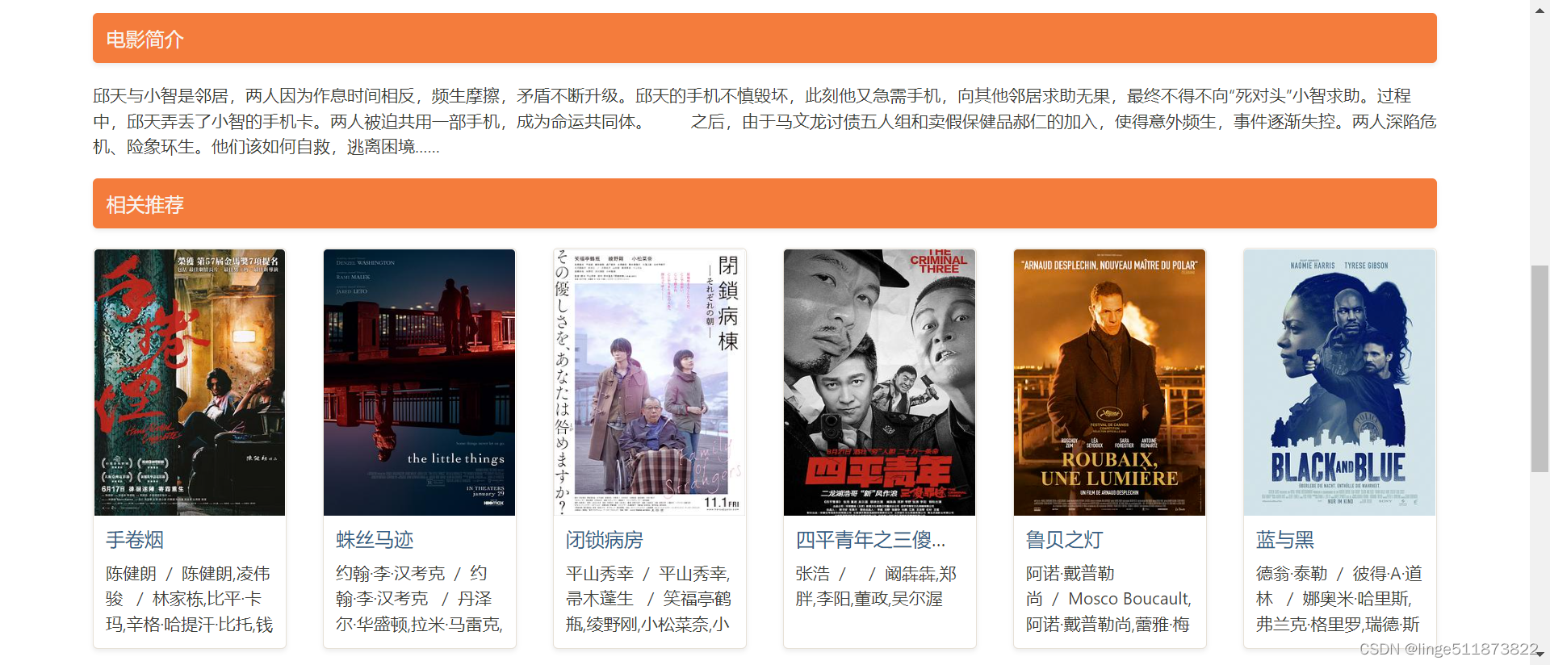Click the 鲁贝之灯 title link
Image resolution: width=1550 pixels, height=665 pixels.
point(1064,540)
